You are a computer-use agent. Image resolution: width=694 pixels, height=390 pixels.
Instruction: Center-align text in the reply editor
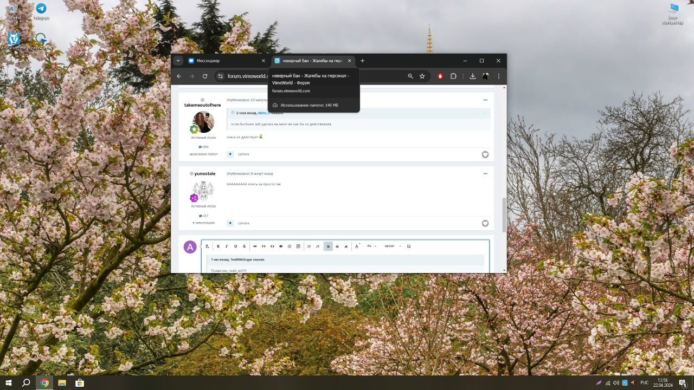337,246
